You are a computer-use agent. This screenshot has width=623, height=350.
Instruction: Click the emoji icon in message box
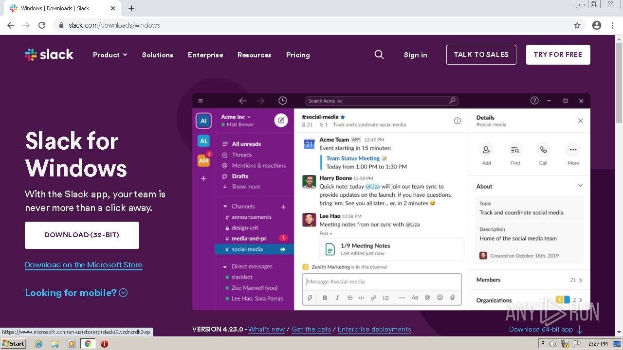tap(440, 297)
